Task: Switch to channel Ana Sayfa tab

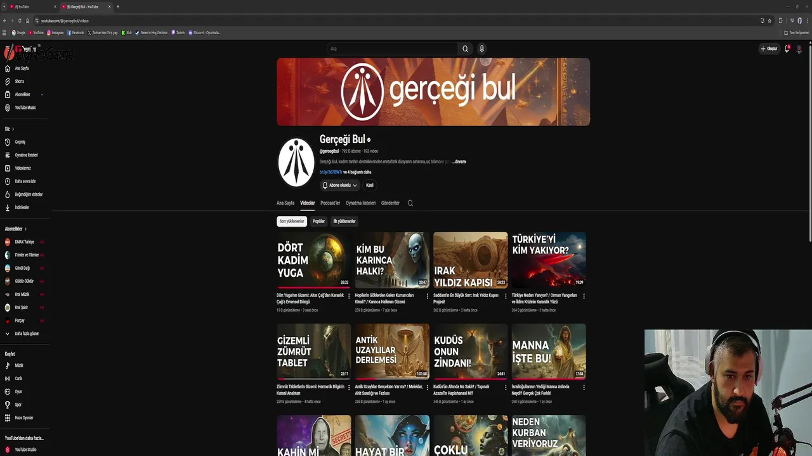Action: point(285,203)
